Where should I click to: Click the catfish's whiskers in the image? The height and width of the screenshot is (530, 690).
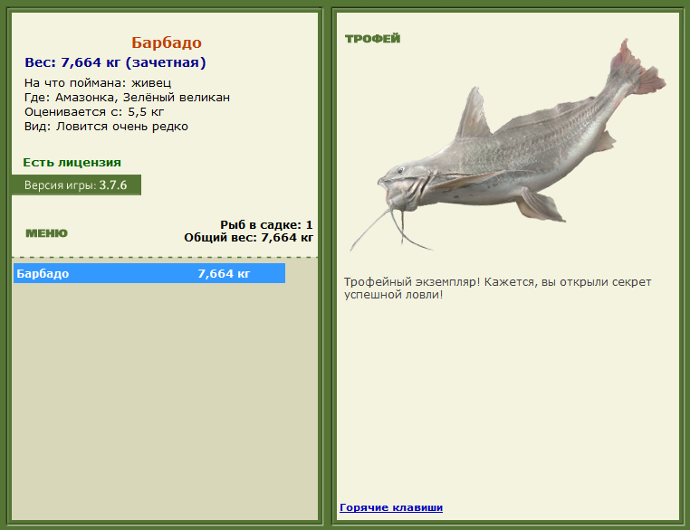(390, 231)
